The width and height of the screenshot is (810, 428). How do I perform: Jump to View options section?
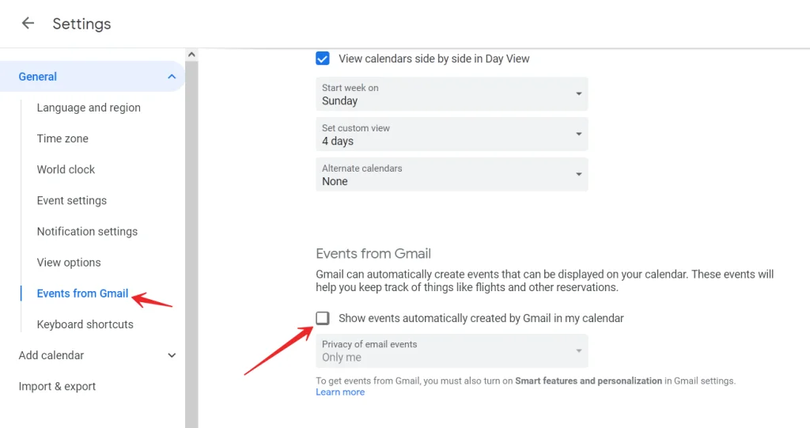click(69, 263)
